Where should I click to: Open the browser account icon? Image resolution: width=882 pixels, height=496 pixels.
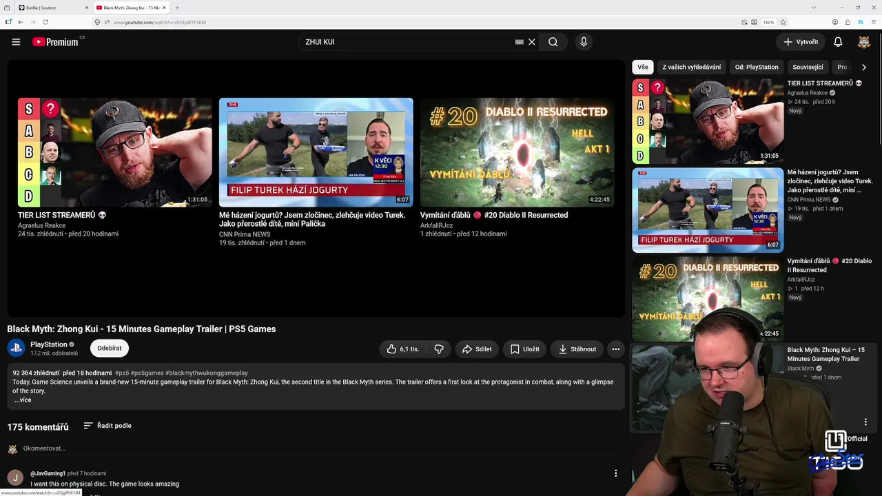pyautogui.click(x=835, y=22)
